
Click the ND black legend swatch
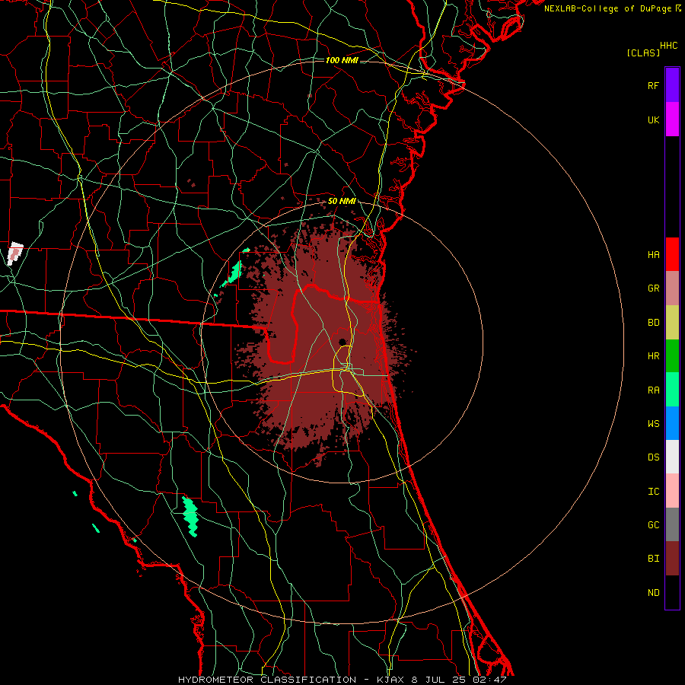pos(672,592)
